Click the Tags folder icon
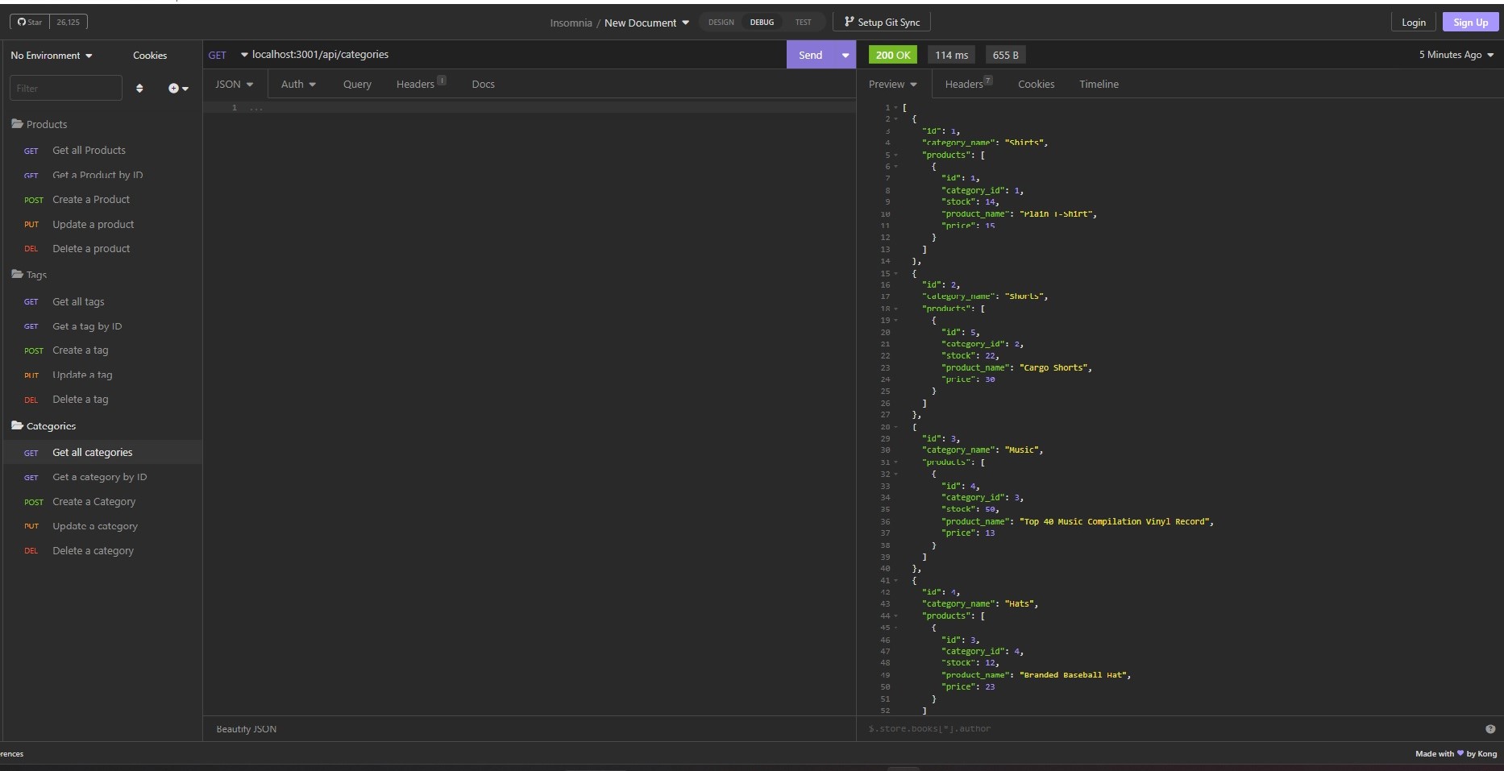The image size is (1504, 771). click(x=17, y=275)
